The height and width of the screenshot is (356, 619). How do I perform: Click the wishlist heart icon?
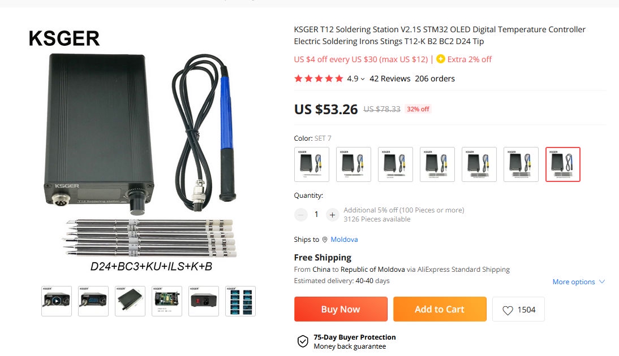coord(508,310)
